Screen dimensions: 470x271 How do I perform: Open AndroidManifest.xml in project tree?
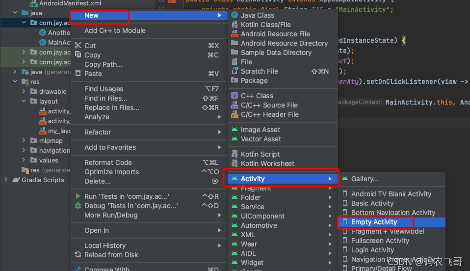click(x=63, y=3)
